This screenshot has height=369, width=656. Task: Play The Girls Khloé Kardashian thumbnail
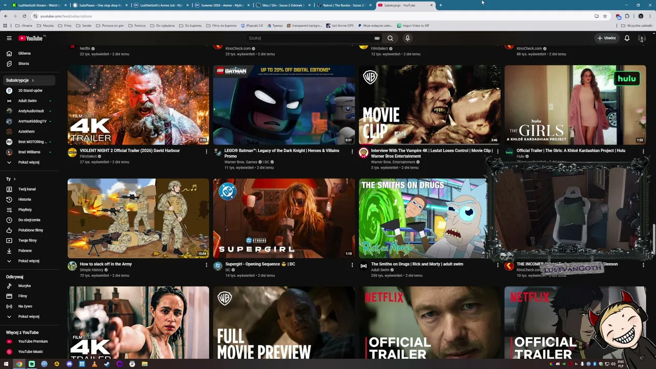575,105
